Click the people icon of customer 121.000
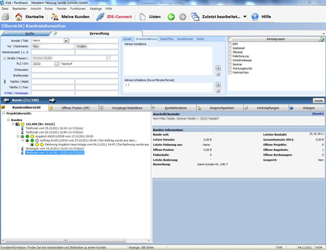Viewport: 326px width, 250px height. tap(18, 124)
